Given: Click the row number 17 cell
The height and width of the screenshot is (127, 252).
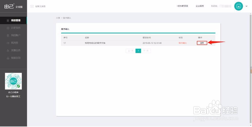Looking at the screenshot, I should [x=65, y=43].
